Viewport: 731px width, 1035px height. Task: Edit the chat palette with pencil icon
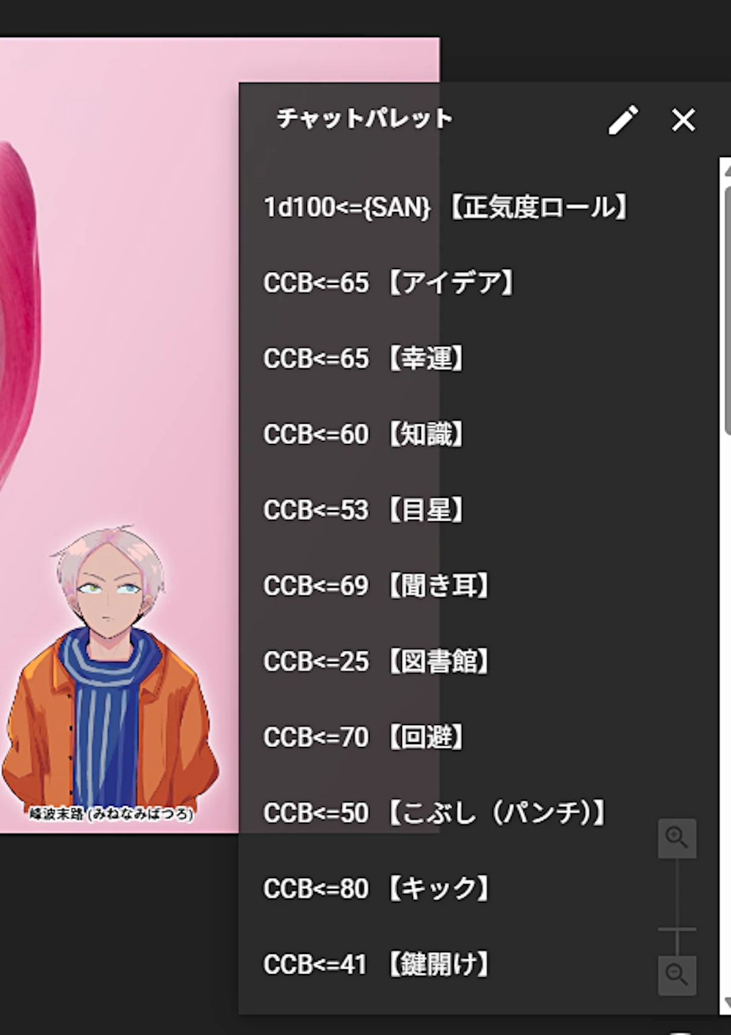point(623,119)
